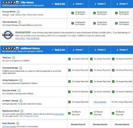Click Odometer Brands Owner 2 checkmark
The width and height of the screenshot is (133, 128).
point(95,23)
